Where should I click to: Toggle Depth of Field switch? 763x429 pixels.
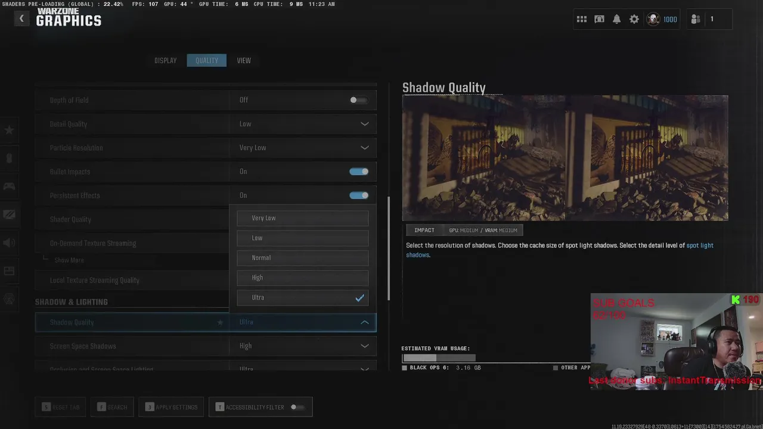click(x=358, y=100)
